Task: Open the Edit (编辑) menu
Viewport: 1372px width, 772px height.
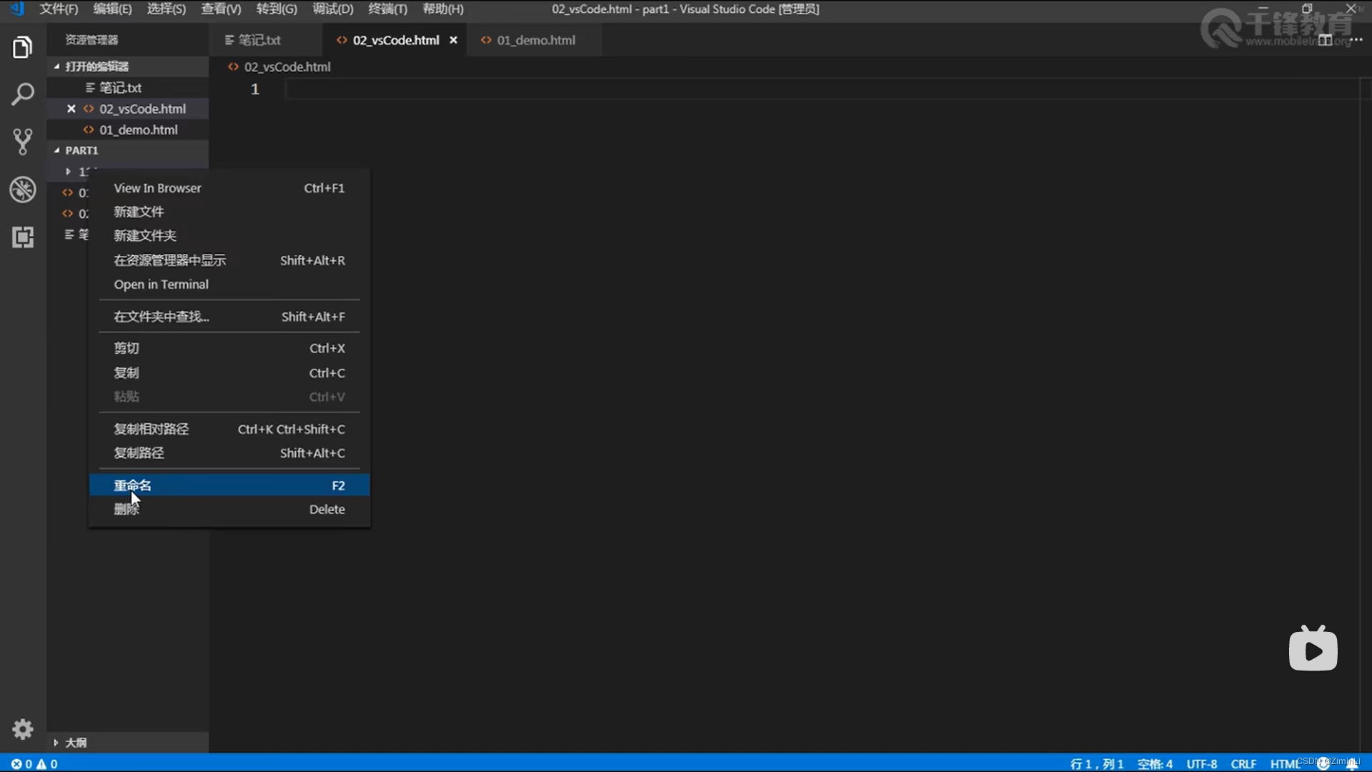Action: pyautogui.click(x=112, y=9)
